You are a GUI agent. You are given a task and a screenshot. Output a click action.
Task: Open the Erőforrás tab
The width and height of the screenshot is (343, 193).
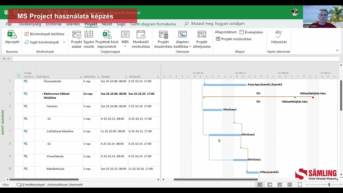(54, 24)
